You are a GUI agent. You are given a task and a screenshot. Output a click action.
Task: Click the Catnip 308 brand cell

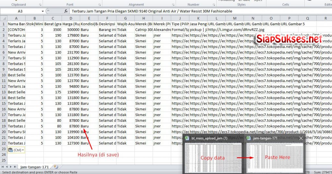point(144,29)
